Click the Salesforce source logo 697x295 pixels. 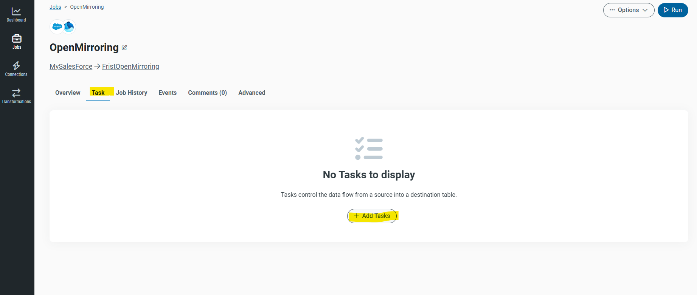[57, 27]
